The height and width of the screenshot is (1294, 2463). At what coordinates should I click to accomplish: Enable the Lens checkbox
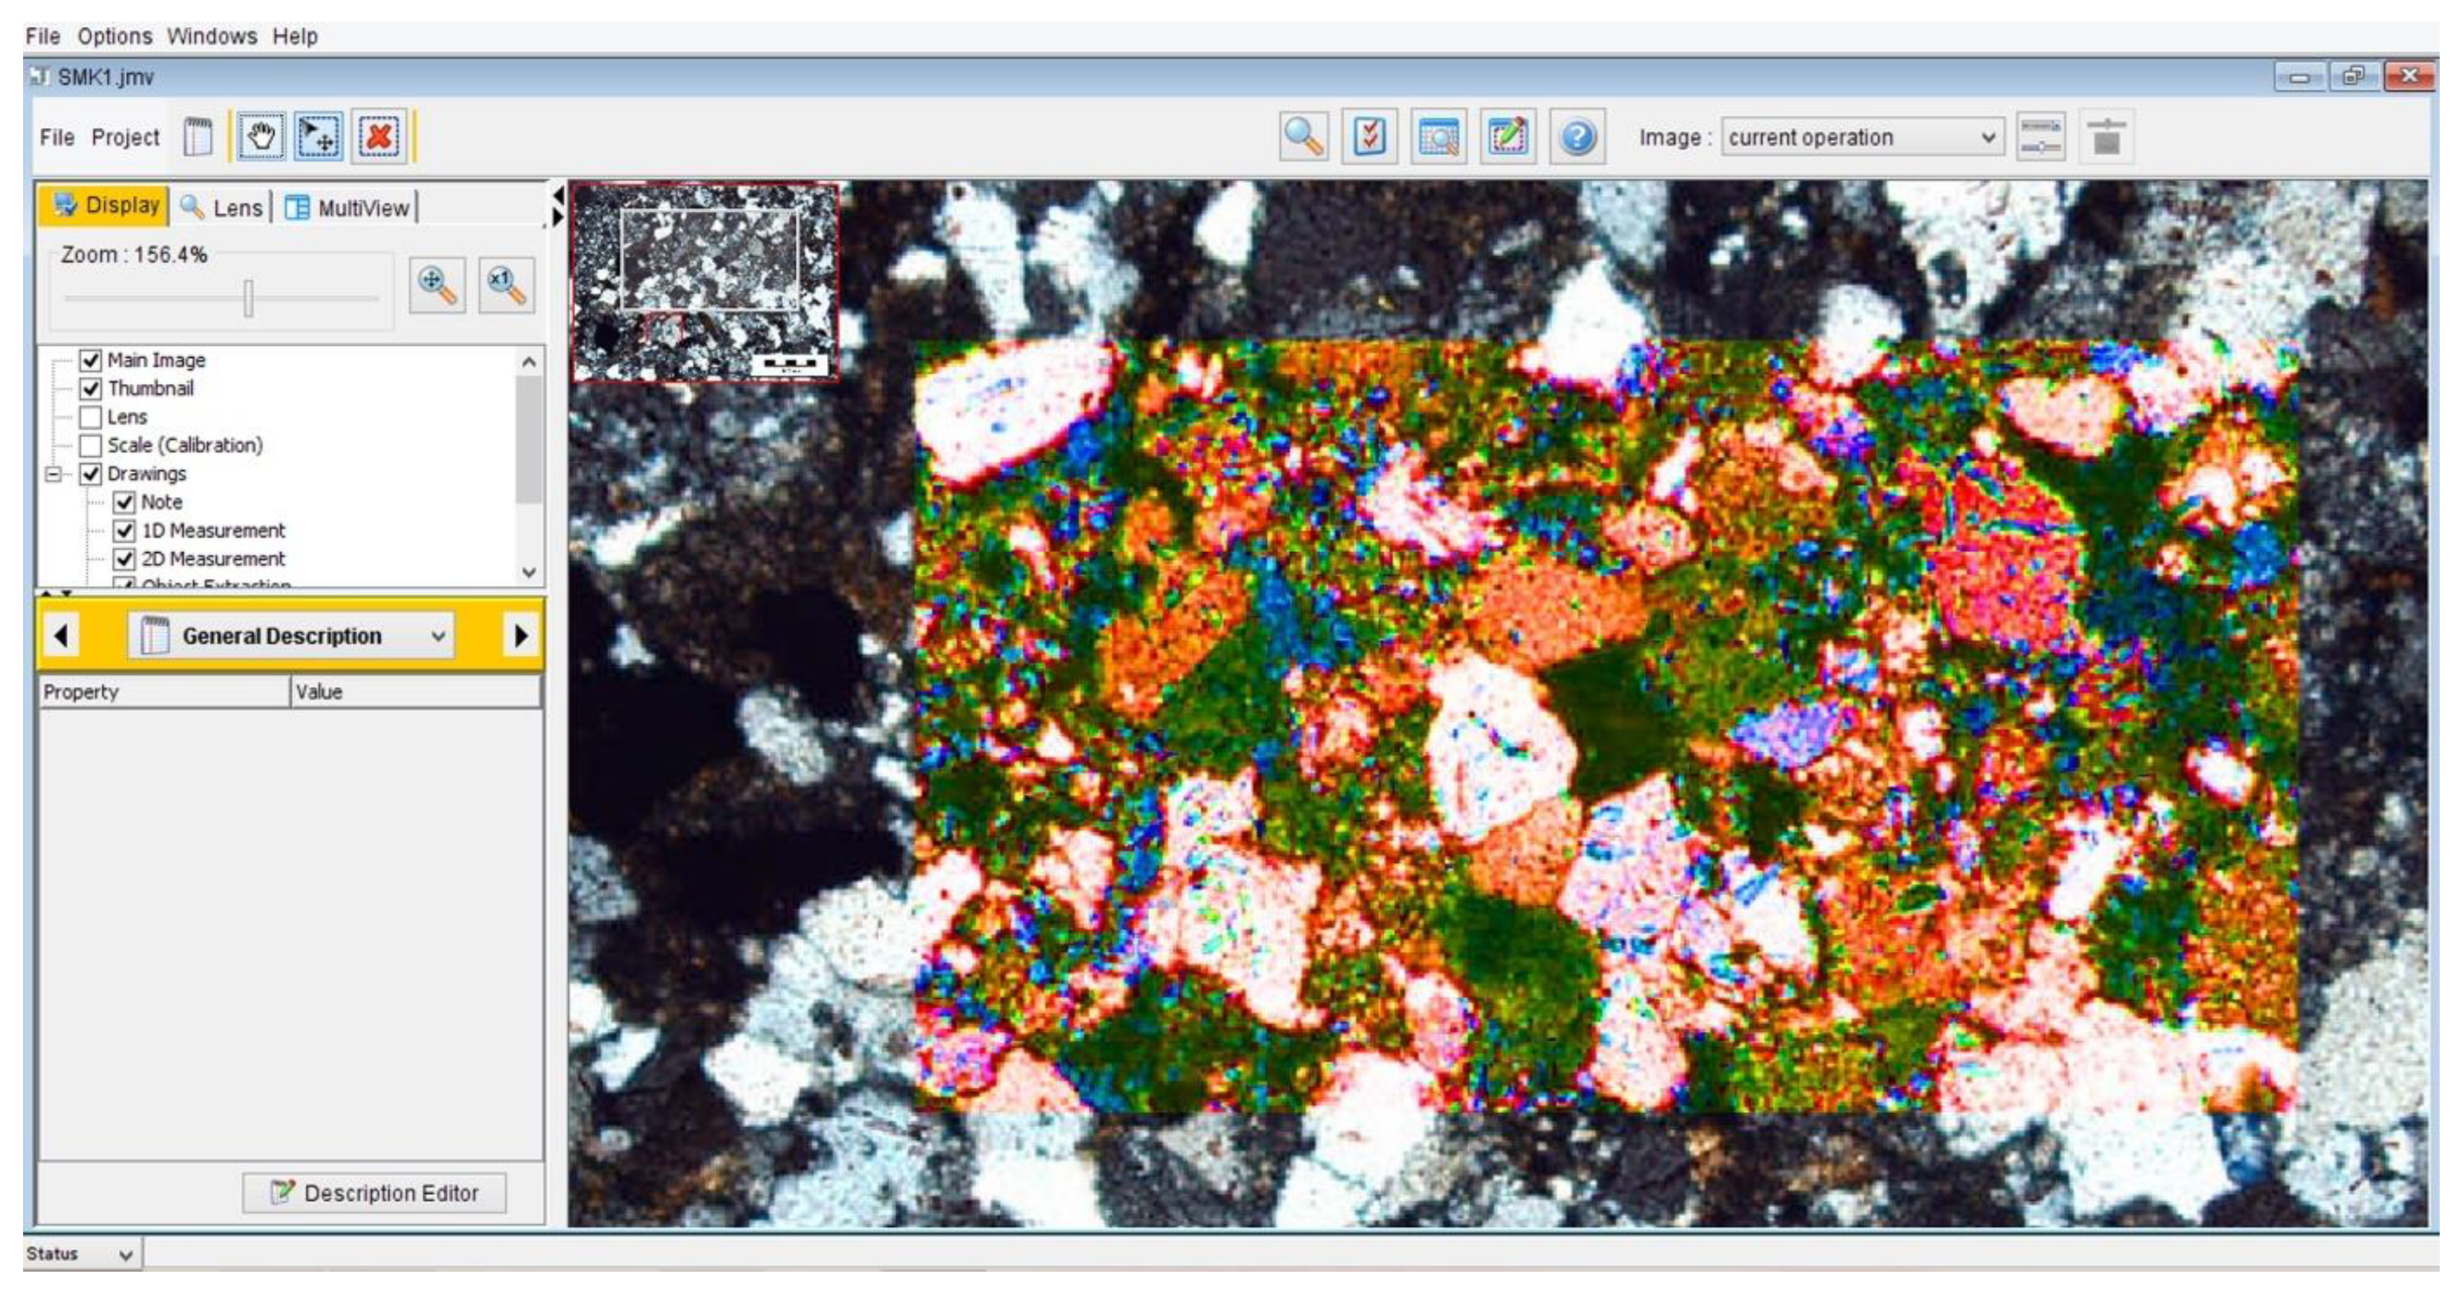point(91,417)
